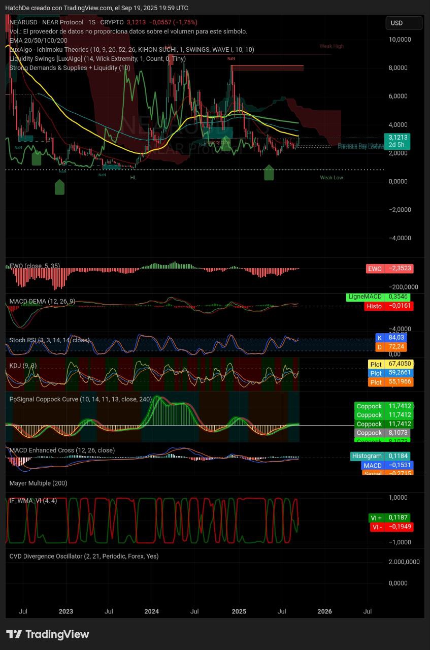
Task: Select the 2024 label on the time axis
Action: click(x=152, y=611)
